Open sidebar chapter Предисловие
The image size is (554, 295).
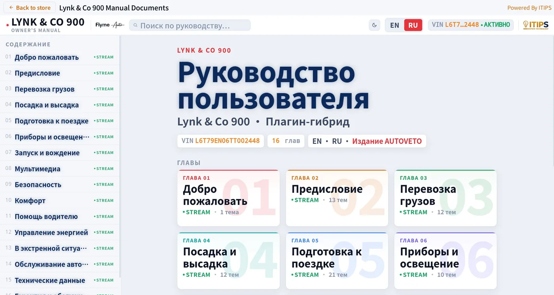[x=60, y=73]
